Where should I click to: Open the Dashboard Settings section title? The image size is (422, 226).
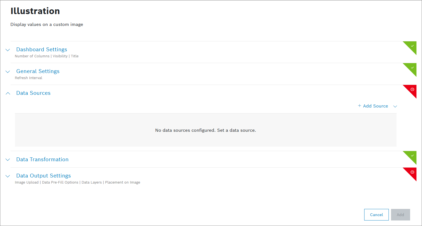point(42,50)
